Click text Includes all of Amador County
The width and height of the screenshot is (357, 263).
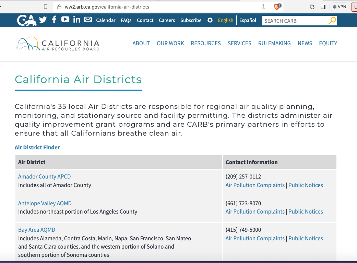click(55, 185)
